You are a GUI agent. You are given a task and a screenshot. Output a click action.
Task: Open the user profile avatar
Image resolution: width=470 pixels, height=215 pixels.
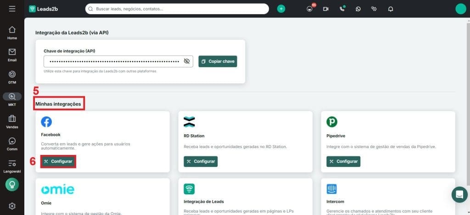[x=461, y=9]
